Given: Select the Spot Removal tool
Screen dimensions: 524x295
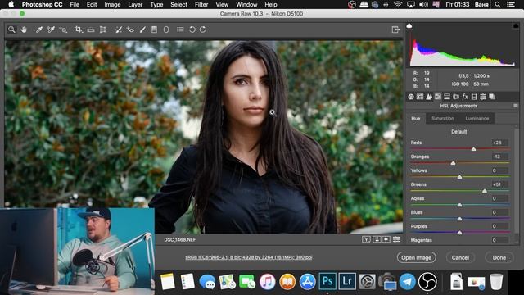Looking at the screenshot, I should click(118, 29).
